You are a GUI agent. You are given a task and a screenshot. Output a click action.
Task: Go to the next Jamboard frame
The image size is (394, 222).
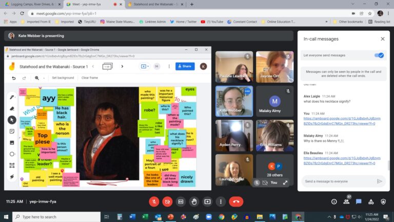click(123, 66)
